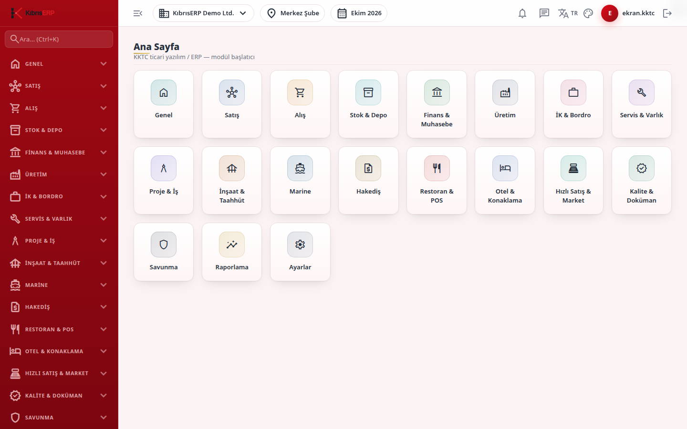Screen dimensions: 687x429
Task: Open the Kalite & Doküman tile
Action: pyautogui.click(x=642, y=180)
